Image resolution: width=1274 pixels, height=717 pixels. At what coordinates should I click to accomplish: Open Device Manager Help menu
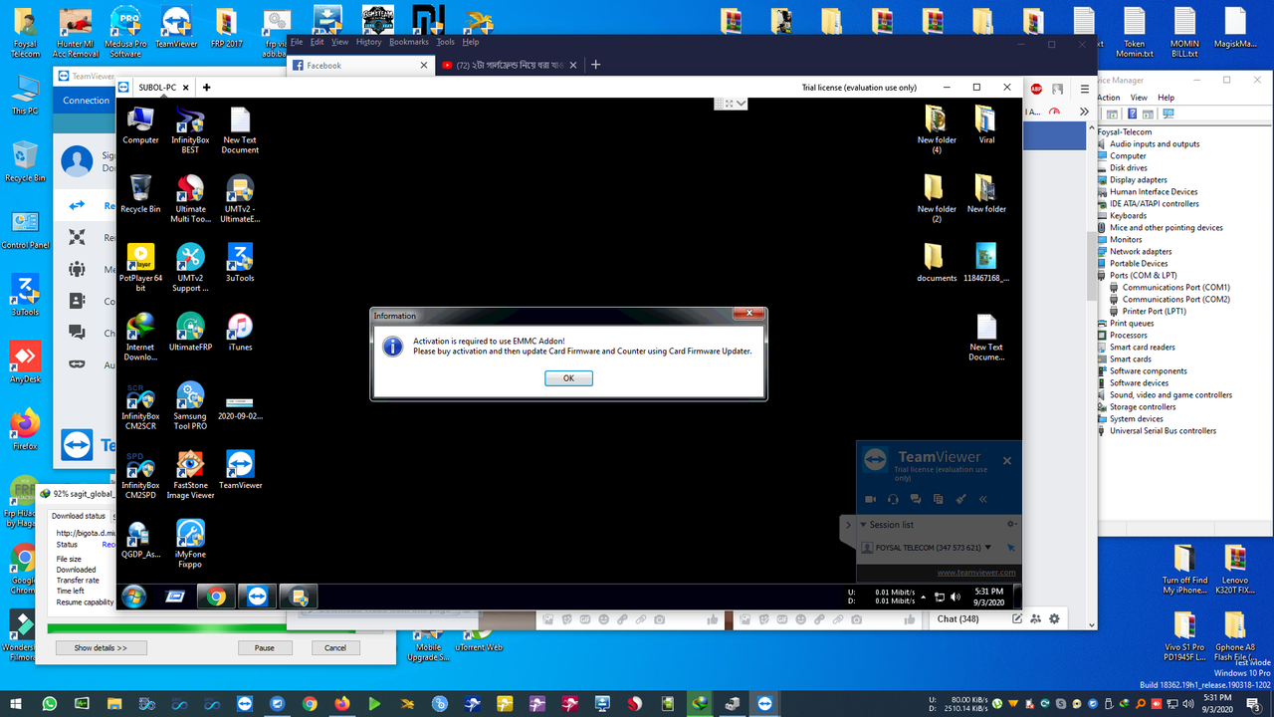(1166, 98)
